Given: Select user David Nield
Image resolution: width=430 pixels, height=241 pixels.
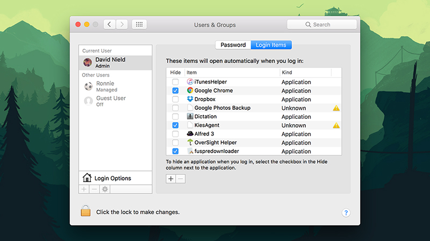Looking at the screenshot, I should click(116, 63).
